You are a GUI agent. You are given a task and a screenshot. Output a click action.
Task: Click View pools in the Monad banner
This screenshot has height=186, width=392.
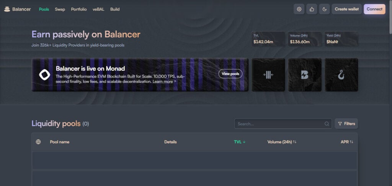click(230, 74)
